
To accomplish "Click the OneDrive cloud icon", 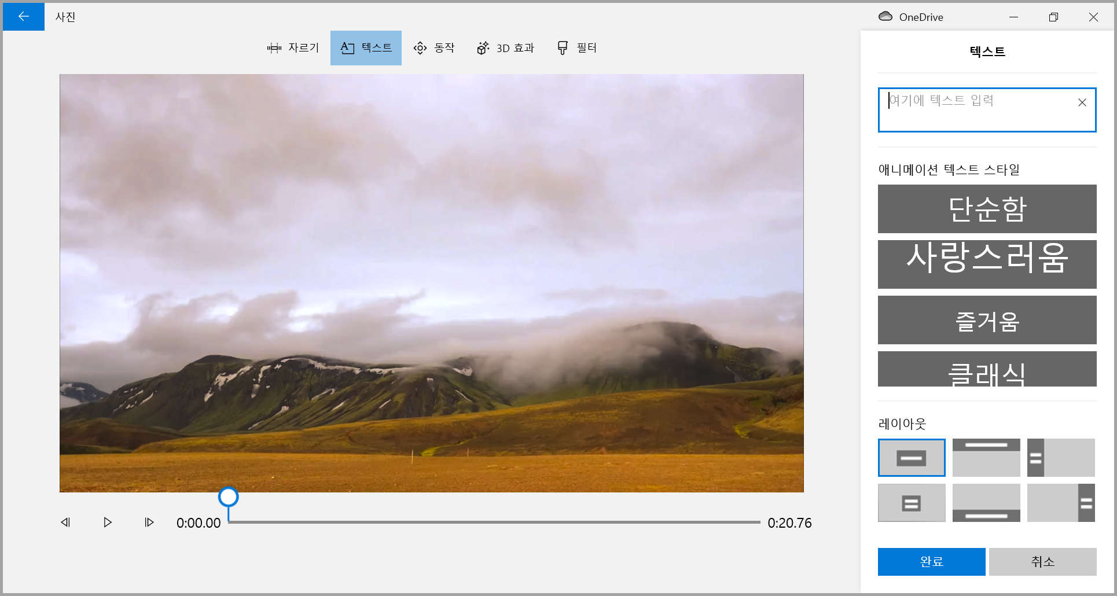I will click(885, 16).
